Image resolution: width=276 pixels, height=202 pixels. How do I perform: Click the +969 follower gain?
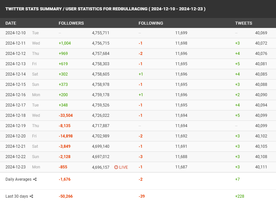coord(63,54)
